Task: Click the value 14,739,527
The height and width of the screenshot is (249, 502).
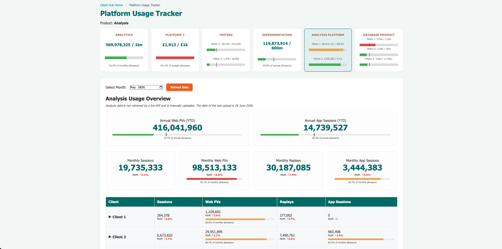Action: coord(326,128)
